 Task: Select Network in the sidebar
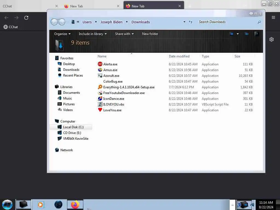(66, 150)
